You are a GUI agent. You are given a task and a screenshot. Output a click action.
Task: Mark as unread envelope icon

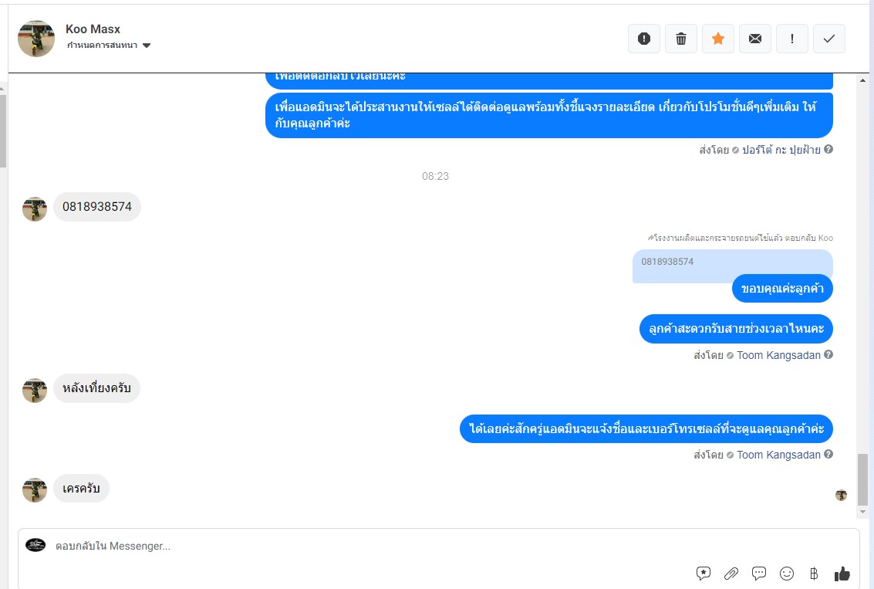(x=755, y=39)
